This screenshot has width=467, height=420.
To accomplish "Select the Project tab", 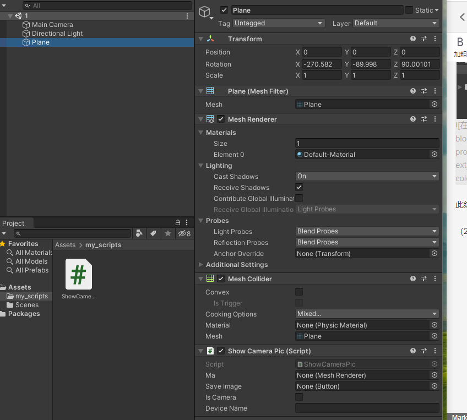I will (13, 223).
